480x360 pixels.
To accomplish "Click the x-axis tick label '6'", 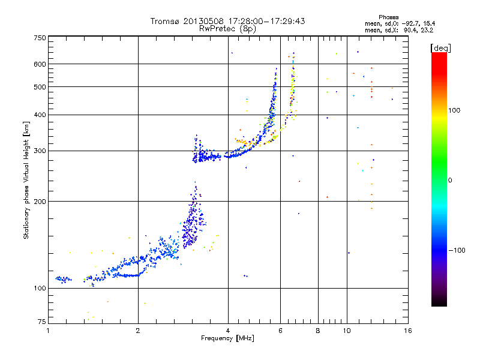I will pyautogui.click(x=280, y=331).
